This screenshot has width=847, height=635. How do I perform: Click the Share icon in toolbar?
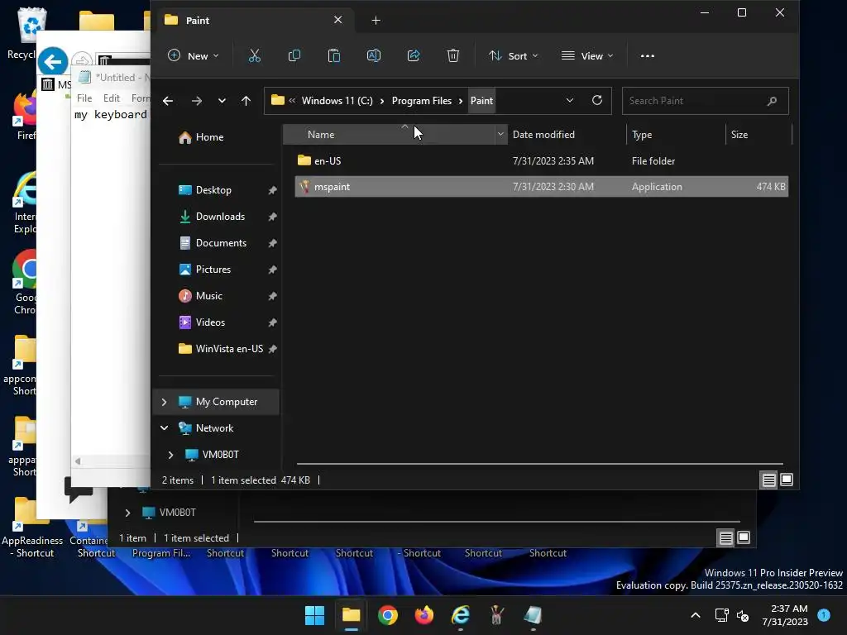pyautogui.click(x=414, y=55)
